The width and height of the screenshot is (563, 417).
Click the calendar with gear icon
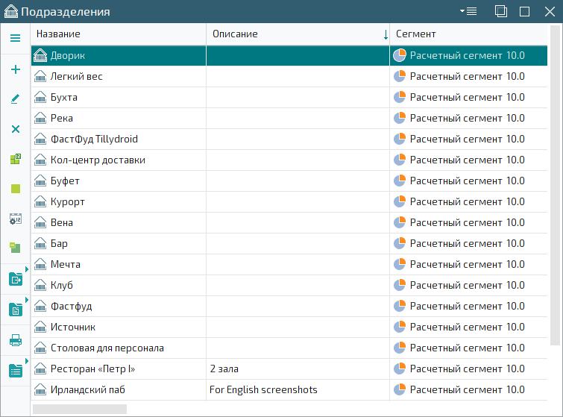(15, 219)
